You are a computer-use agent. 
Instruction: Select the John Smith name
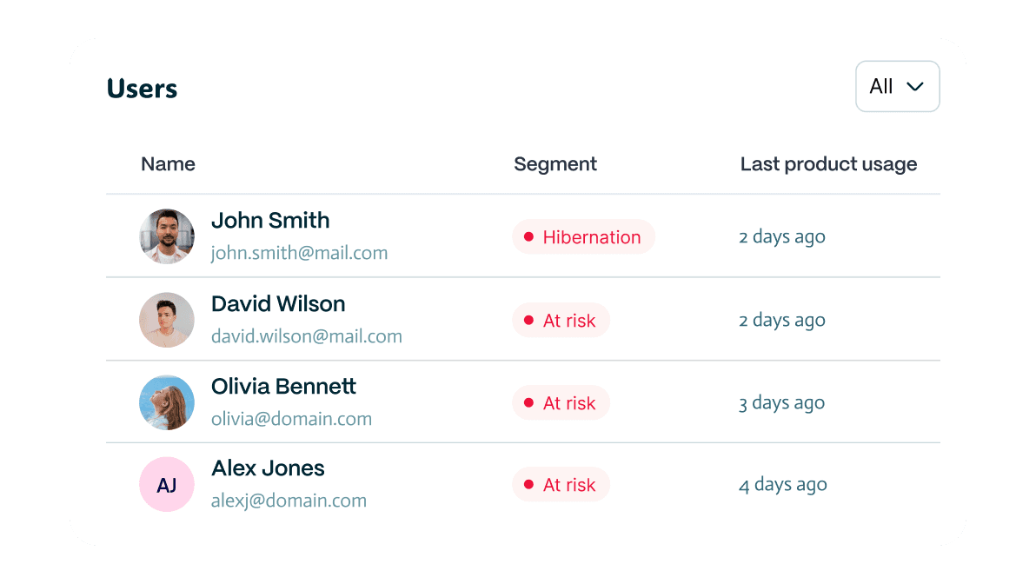[270, 221]
